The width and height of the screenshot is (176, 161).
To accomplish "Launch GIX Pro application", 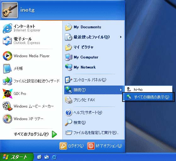I will [31, 94].
